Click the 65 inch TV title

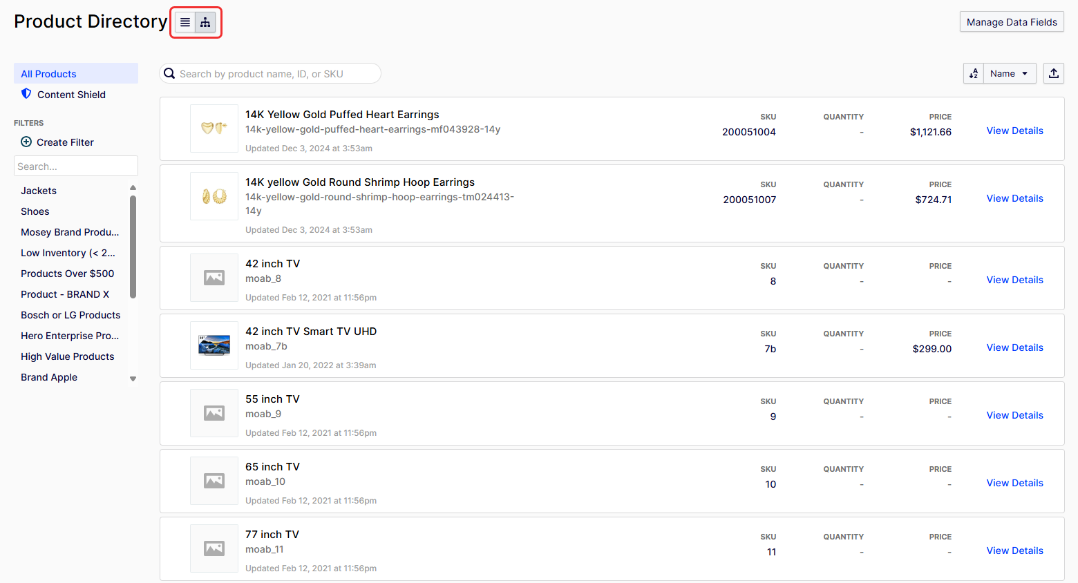(x=273, y=467)
